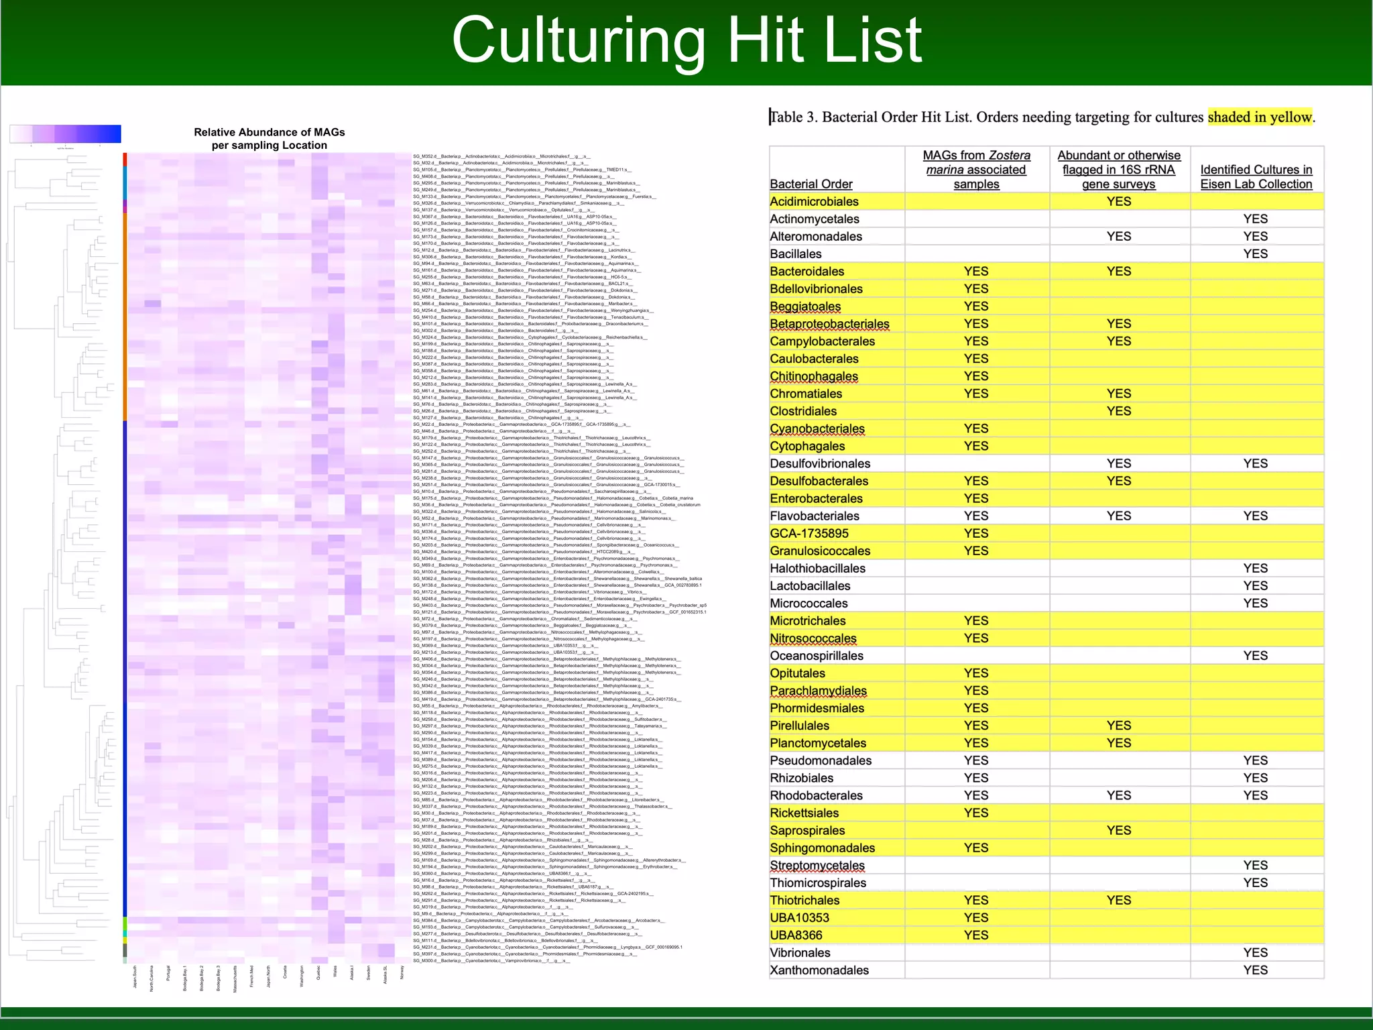Screen dimensions: 1373x1030
Task: Click the Vibrionales row label
Action: [x=800, y=953]
